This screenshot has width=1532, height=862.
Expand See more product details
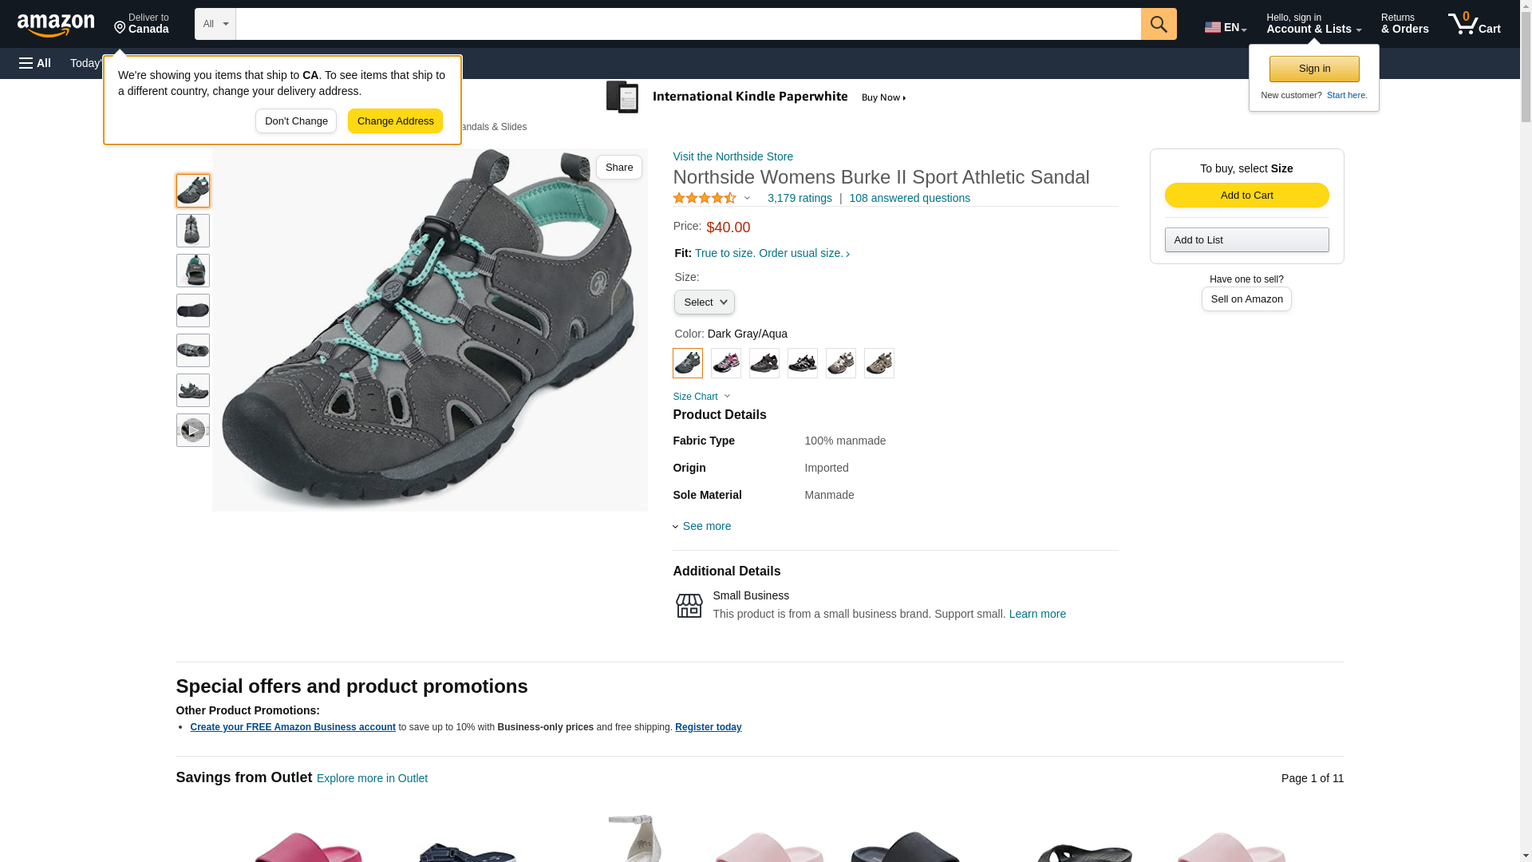(706, 526)
